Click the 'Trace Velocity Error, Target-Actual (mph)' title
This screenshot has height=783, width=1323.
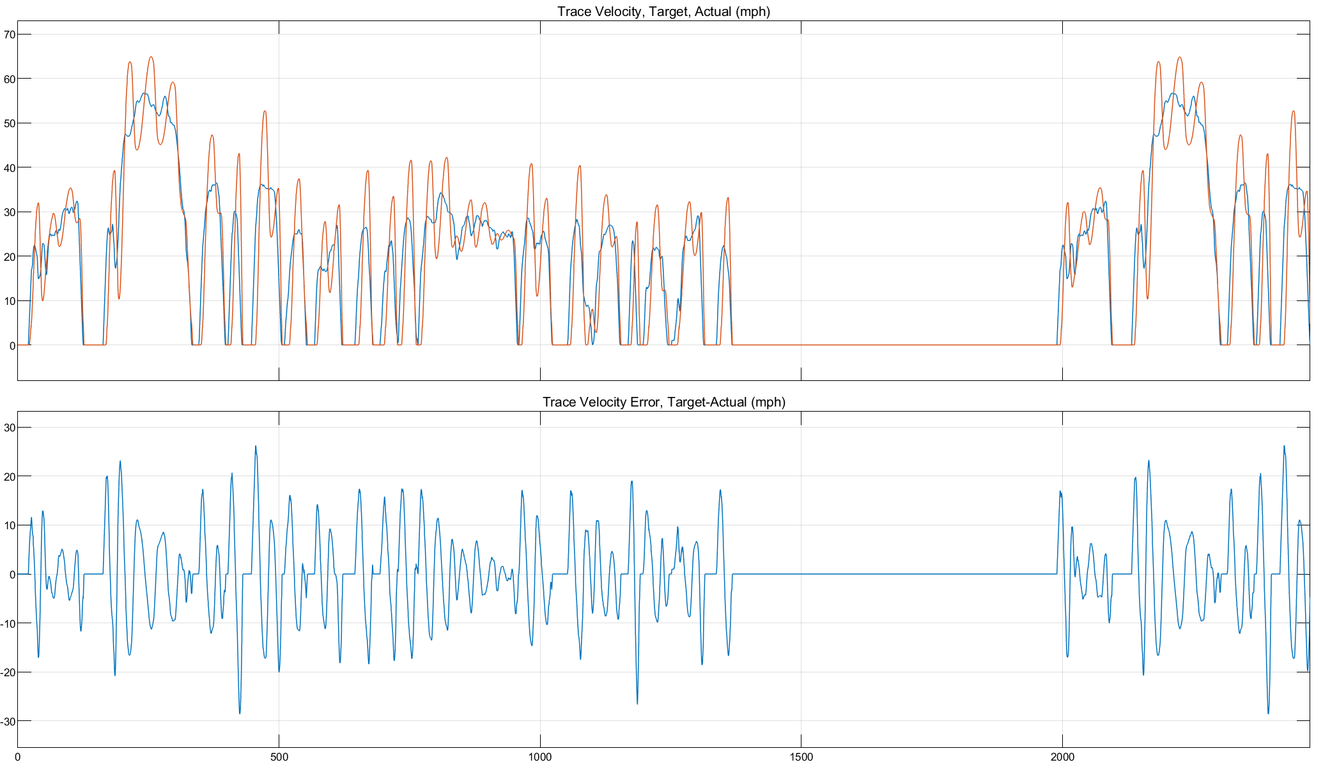click(x=663, y=402)
